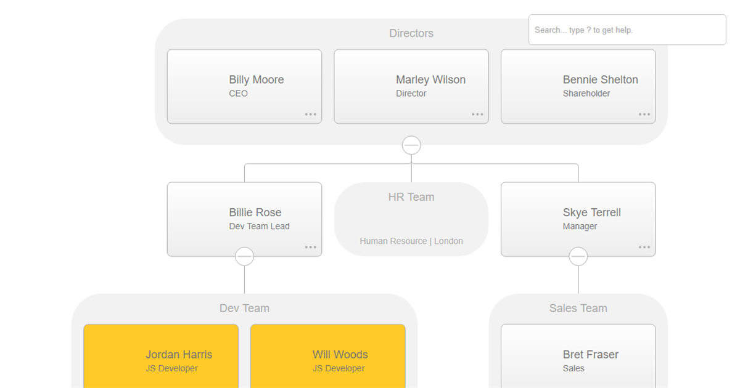Image resolution: width=740 pixels, height=388 pixels.
Task: Select the Billy Moore CEO card
Action: coord(244,86)
